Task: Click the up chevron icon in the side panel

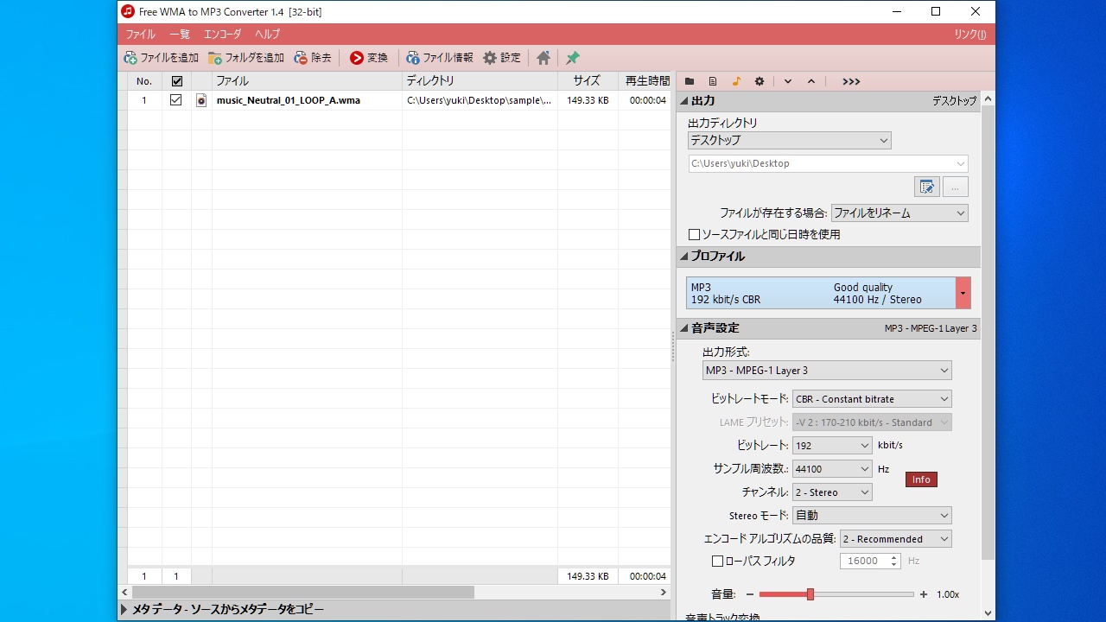Action: click(x=811, y=81)
